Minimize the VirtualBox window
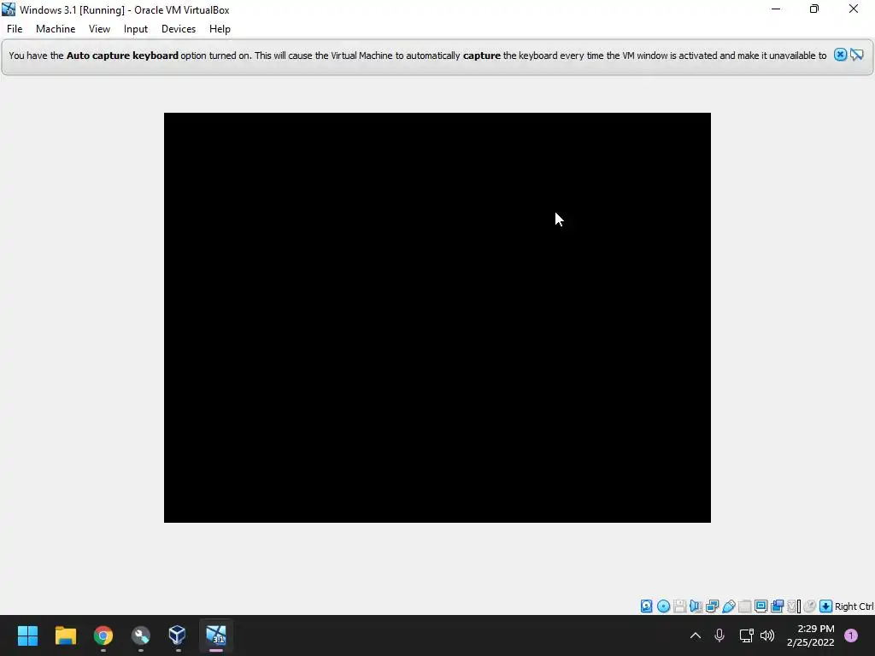The width and height of the screenshot is (875, 656). pyautogui.click(x=776, y=9)
